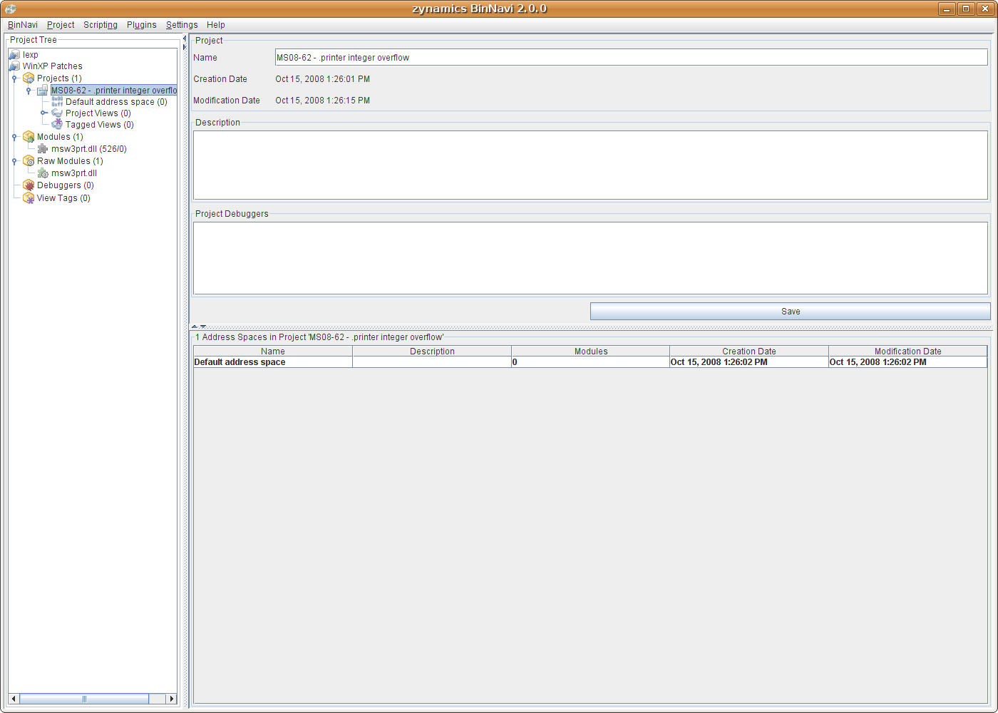Expand project tree panel with right arrow
Screen dimensions: 998x713
185,47
